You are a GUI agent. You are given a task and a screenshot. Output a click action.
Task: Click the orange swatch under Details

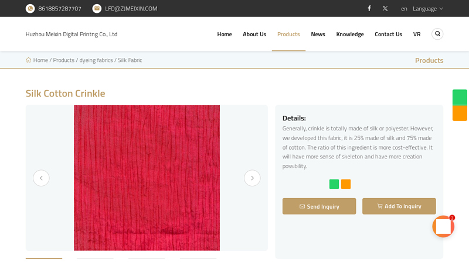(346, 184)
